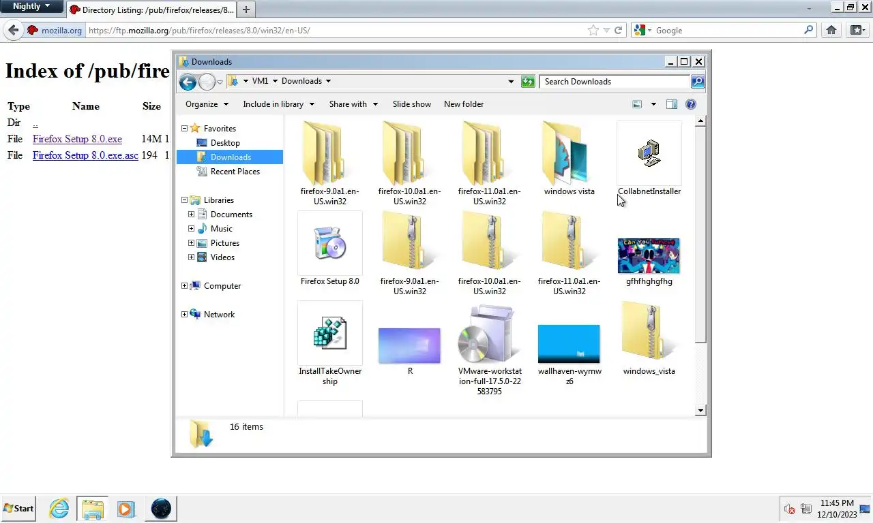The width and height of the screenshot is (873, 523).
Task: Select the R image thumbnail
Action: (x=409, y=345)
